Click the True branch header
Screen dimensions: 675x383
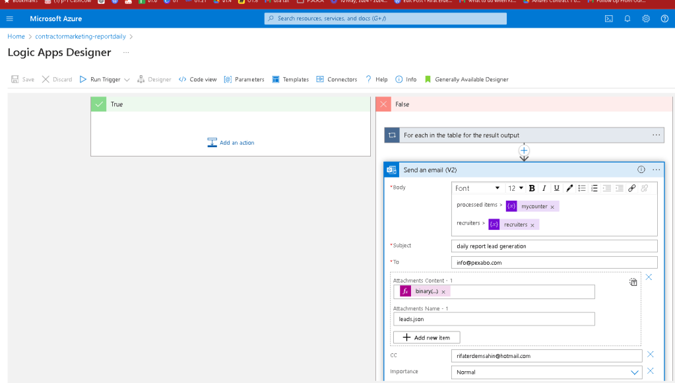pos(230,104)
